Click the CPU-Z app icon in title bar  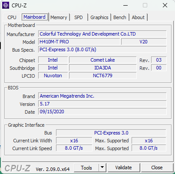pos(6,5)
